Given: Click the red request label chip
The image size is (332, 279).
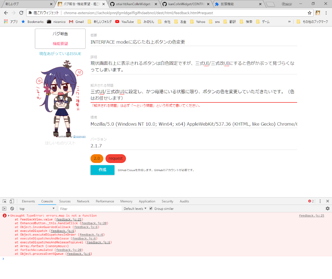Looking at the screenshot, I should [116, 158].
